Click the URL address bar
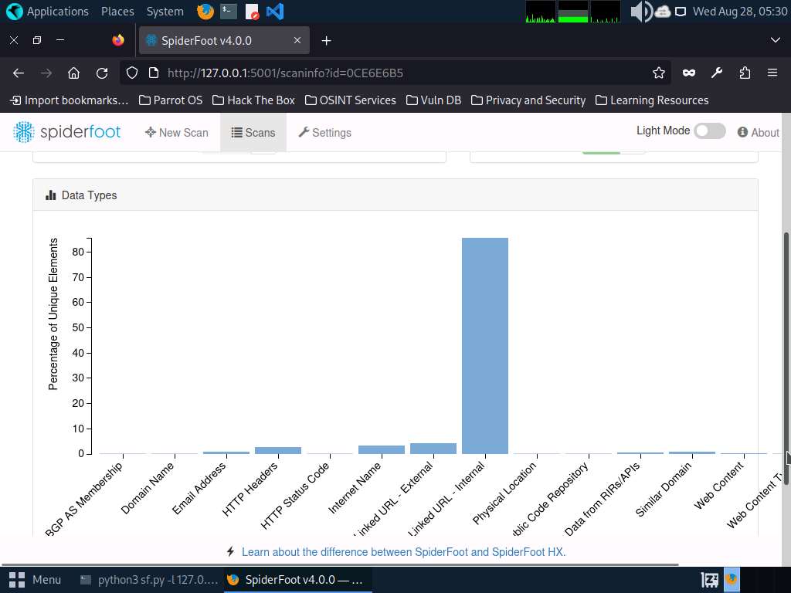This screenshot has height=593, width=791. pyautogui.click(x=393, y=73)
